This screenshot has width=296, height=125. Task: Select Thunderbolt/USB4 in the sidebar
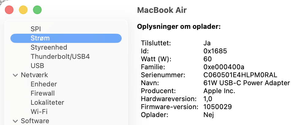point(60,57)
